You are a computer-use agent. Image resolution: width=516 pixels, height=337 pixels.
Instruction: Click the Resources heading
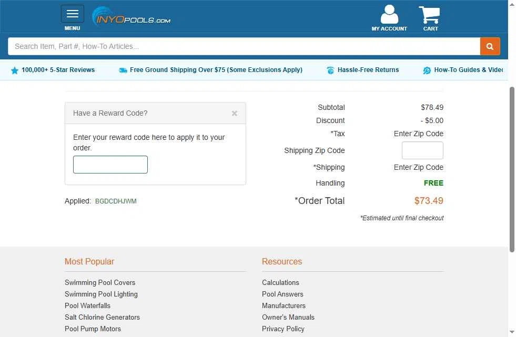(282, 262)
